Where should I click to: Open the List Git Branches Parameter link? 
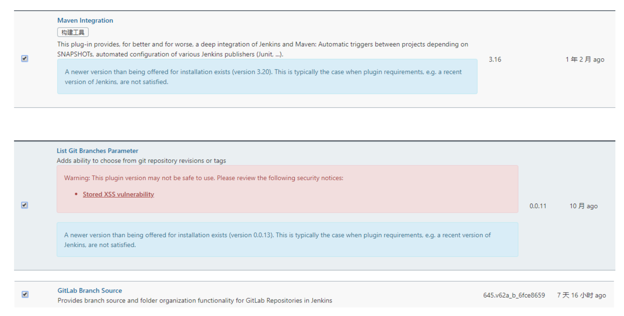98,151
